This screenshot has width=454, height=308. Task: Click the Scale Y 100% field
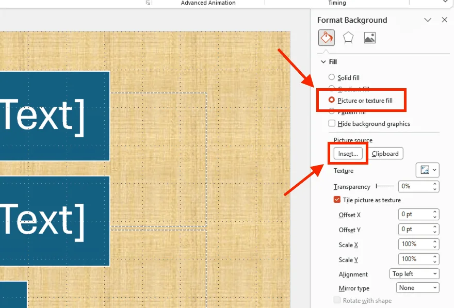coord(415,259)
